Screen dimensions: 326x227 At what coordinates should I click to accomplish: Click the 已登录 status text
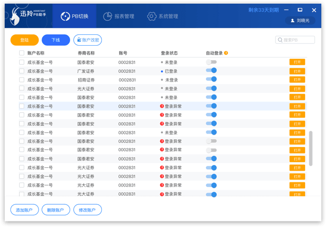tap(171, 71)
